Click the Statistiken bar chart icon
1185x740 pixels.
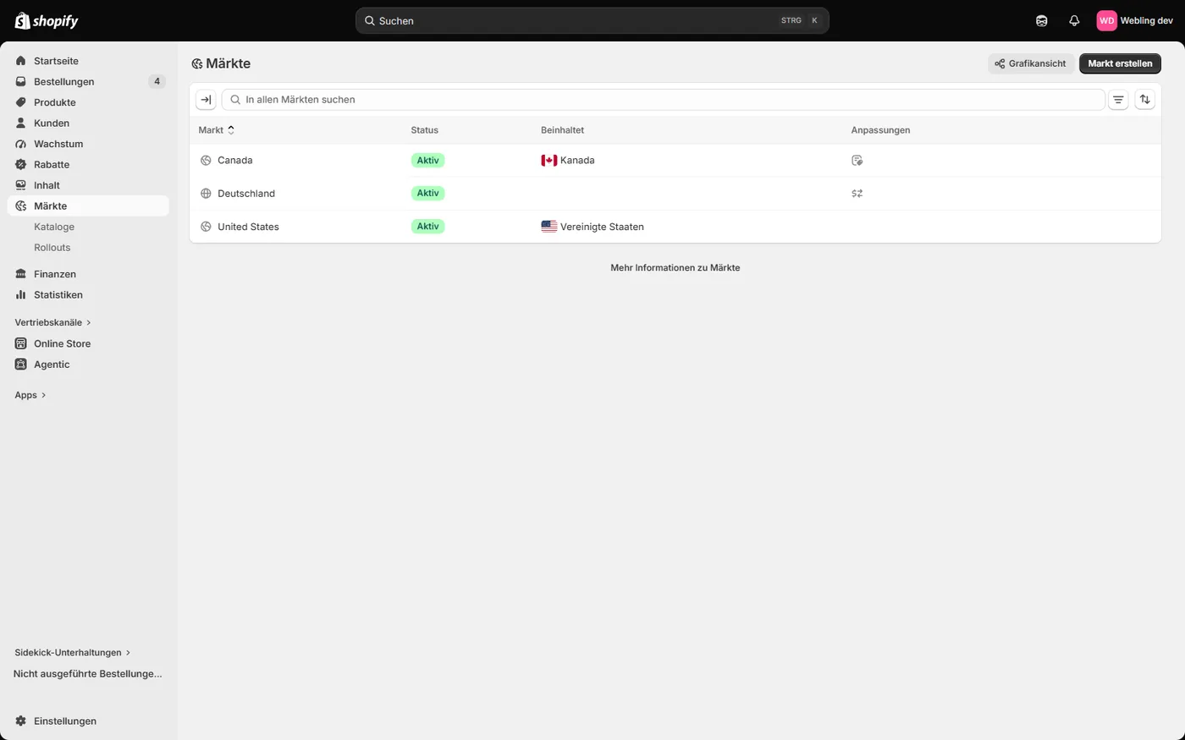click(21, 294)
